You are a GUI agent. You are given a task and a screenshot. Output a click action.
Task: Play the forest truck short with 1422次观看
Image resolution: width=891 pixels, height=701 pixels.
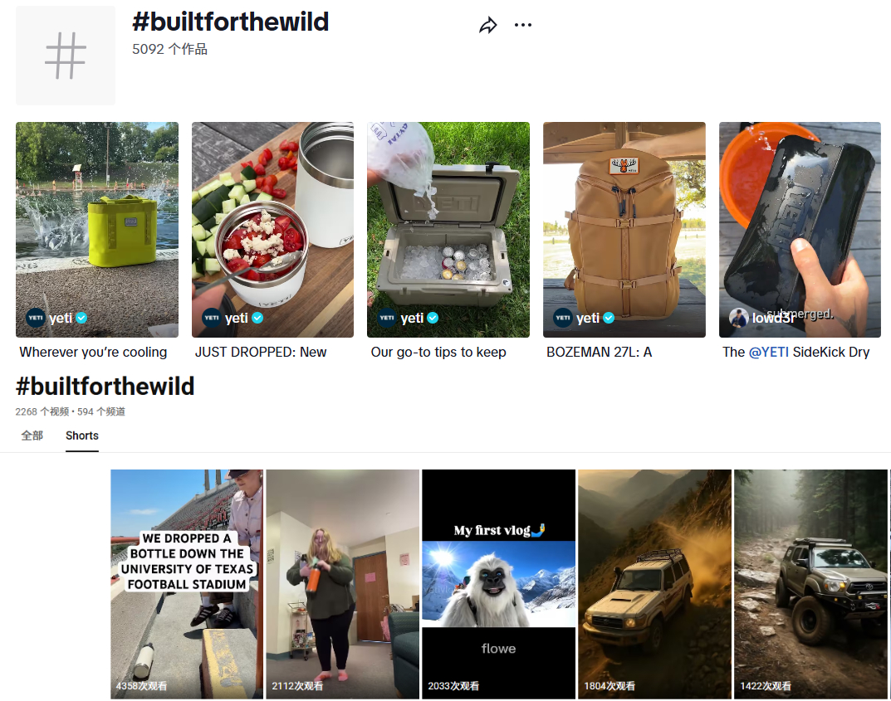tap(810, 583)
